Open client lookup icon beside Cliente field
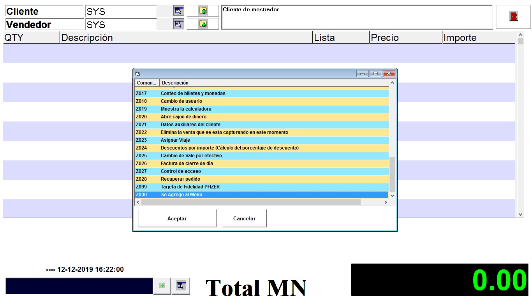 coord(178,11)
